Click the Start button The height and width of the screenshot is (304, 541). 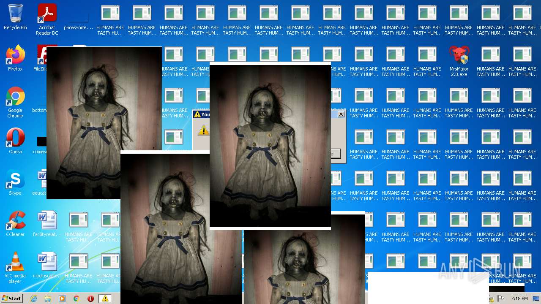(11, 299)
